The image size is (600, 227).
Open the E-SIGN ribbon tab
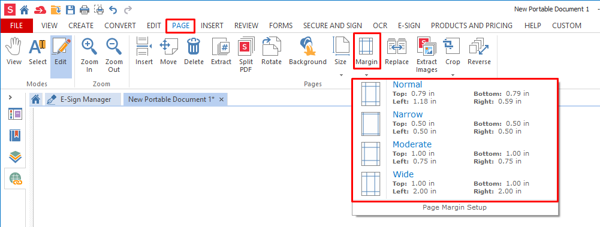409,26
